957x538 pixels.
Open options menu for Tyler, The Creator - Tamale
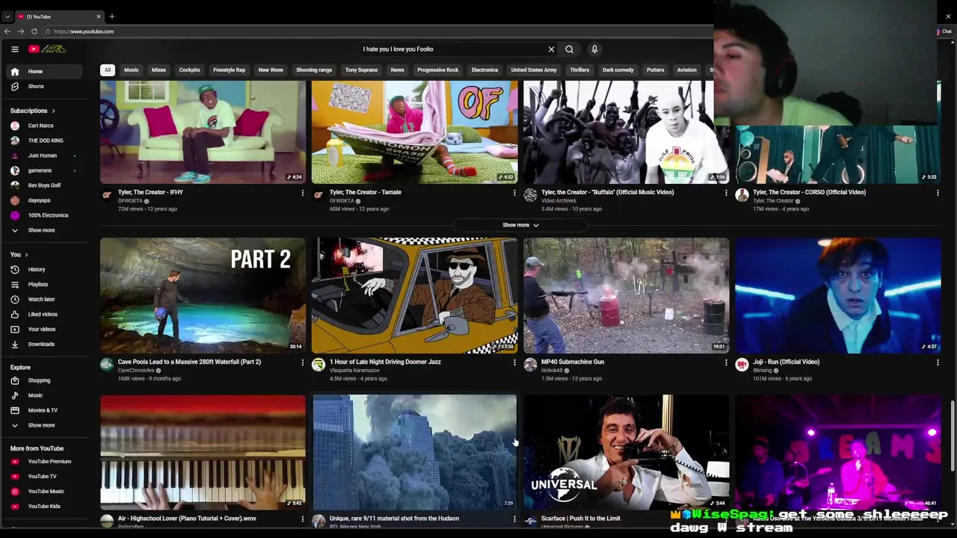(514, 193)
